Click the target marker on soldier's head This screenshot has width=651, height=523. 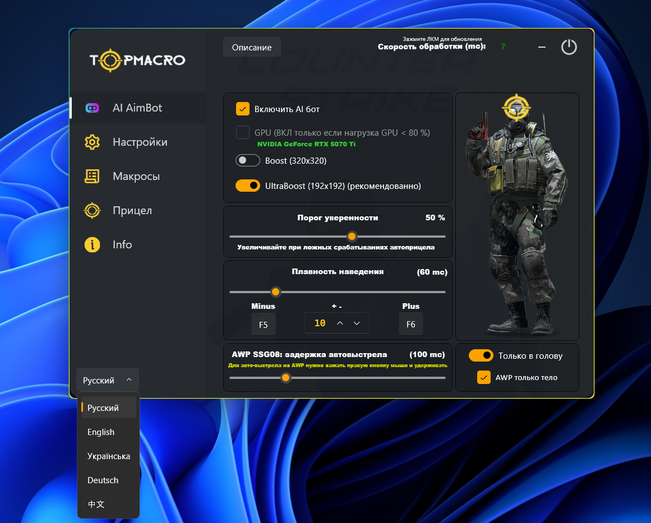pyautogui.click(x=516, y=107)
